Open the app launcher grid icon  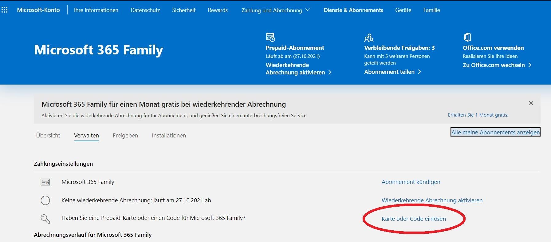tap(5, 10)
